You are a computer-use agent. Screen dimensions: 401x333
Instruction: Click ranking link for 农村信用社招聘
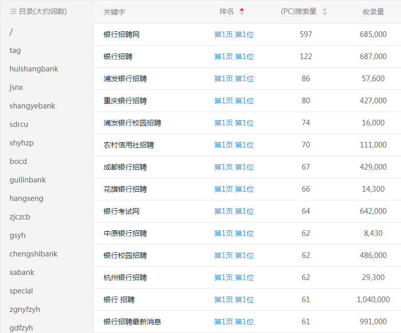[234, 145]
